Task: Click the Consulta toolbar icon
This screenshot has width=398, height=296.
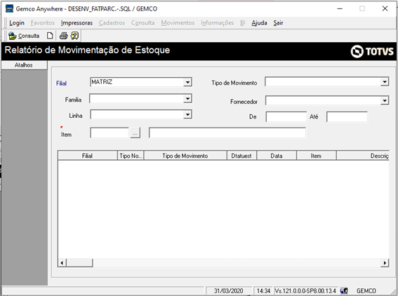Action: point(12,36)
